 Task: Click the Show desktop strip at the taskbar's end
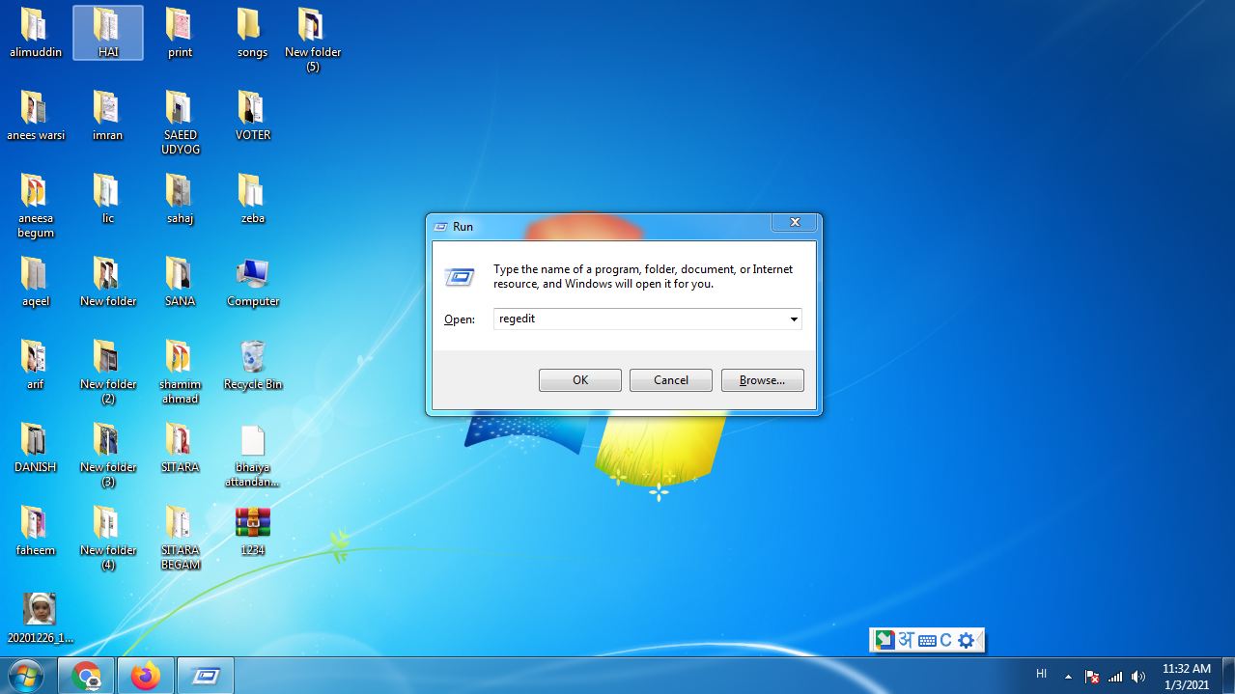coord(1227,676)
